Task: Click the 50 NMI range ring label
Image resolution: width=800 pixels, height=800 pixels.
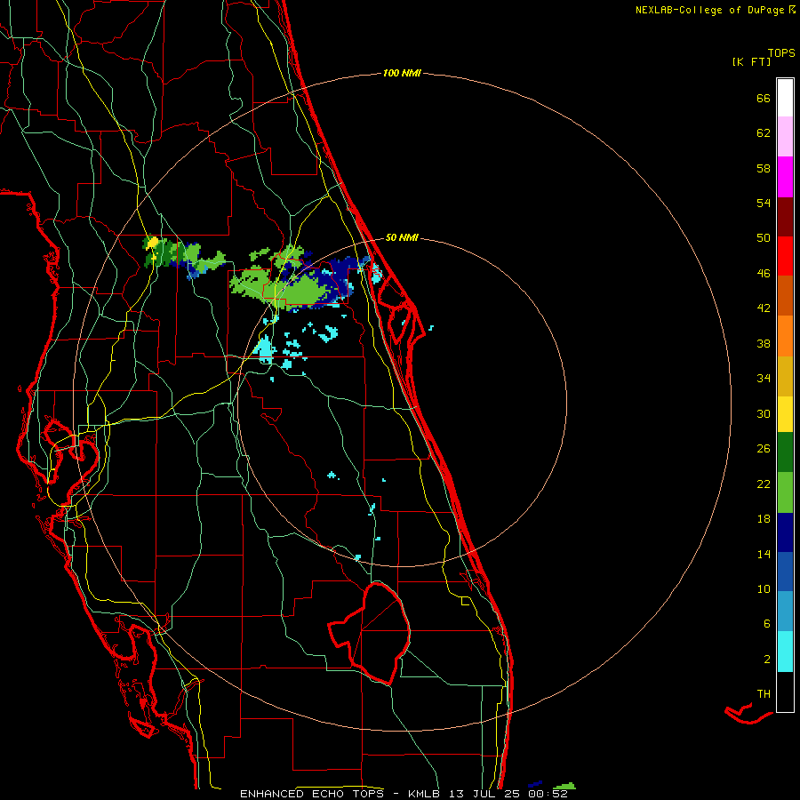Action: click(402, 237)
